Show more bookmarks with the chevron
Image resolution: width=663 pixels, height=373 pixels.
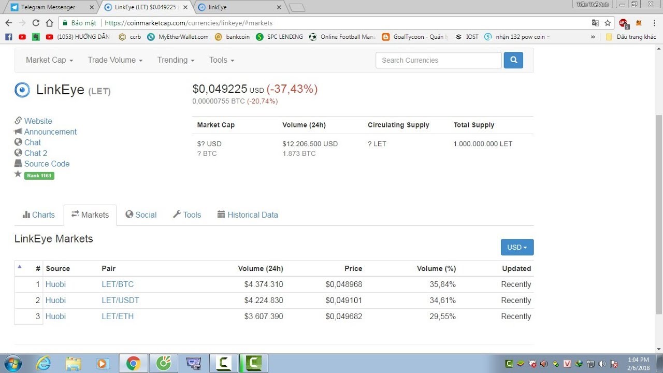tap(593, 37)
